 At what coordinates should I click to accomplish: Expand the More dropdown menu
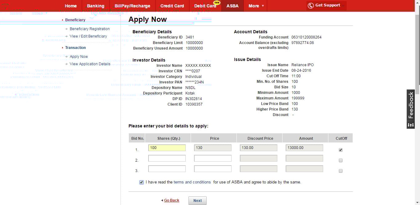256,6
